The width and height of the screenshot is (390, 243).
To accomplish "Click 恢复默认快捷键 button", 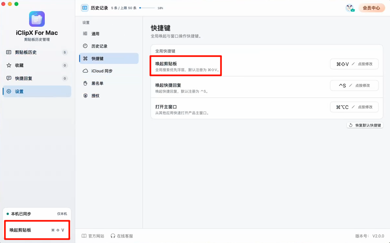I will (x=365, y=125).
